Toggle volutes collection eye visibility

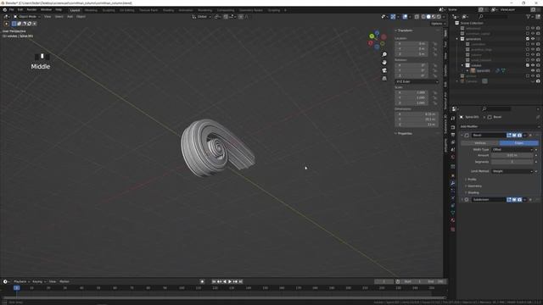click(x=533, y=65)
